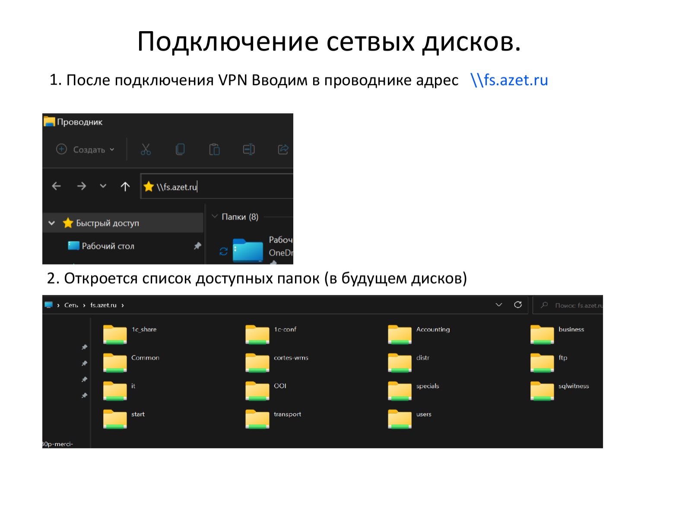The width and height of the screenshot is (679, 511).
Task: Collapse the Быстрый доступ tree node
Action: point(52,223)
